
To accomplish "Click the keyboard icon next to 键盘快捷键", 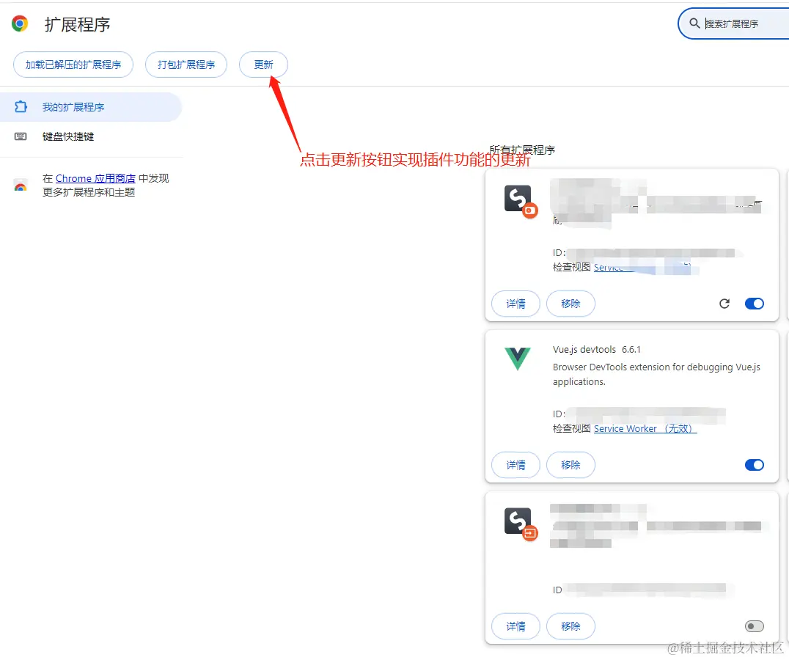I will pyautogui.click(x=21, y=136).
